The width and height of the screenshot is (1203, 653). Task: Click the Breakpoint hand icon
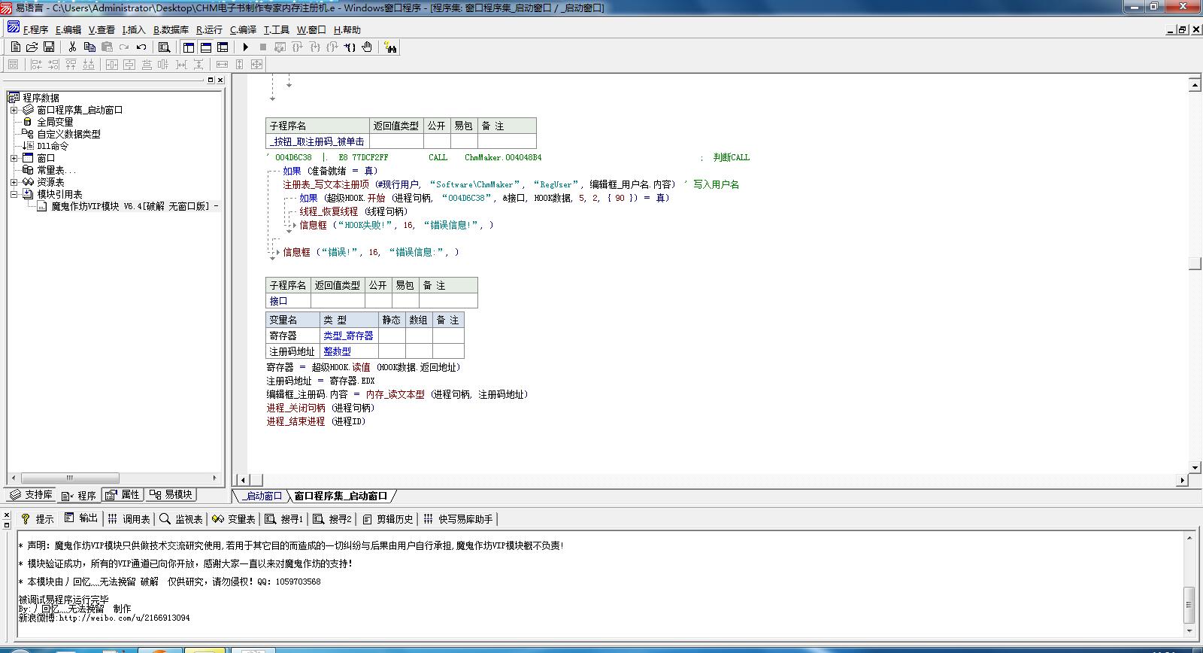367,47
